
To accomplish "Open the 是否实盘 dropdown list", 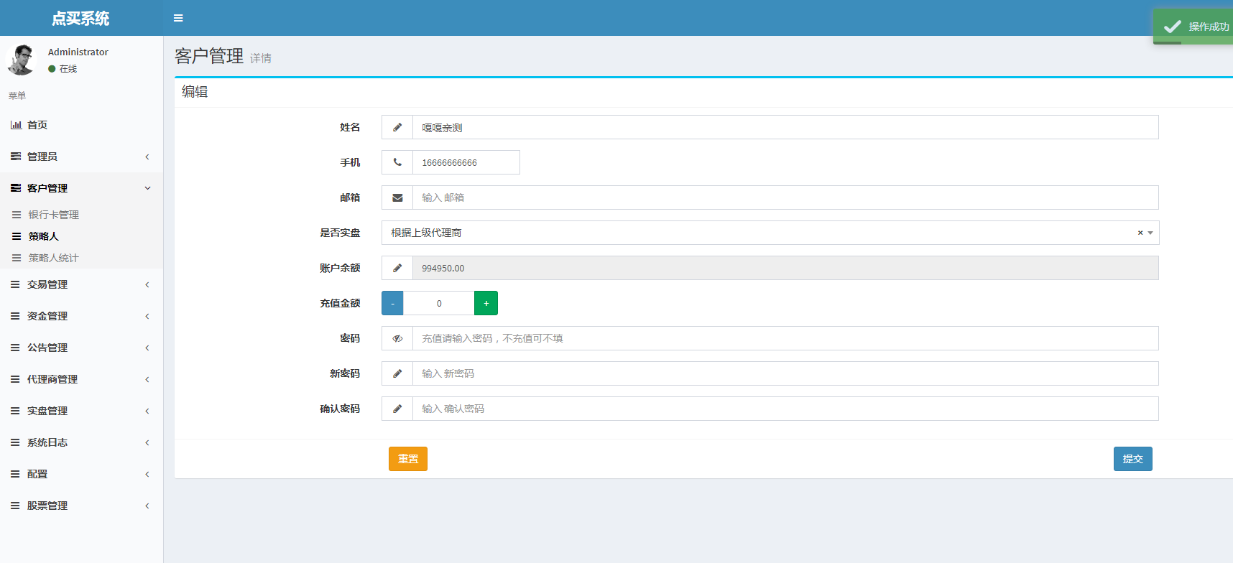I will click(1150, 233).
